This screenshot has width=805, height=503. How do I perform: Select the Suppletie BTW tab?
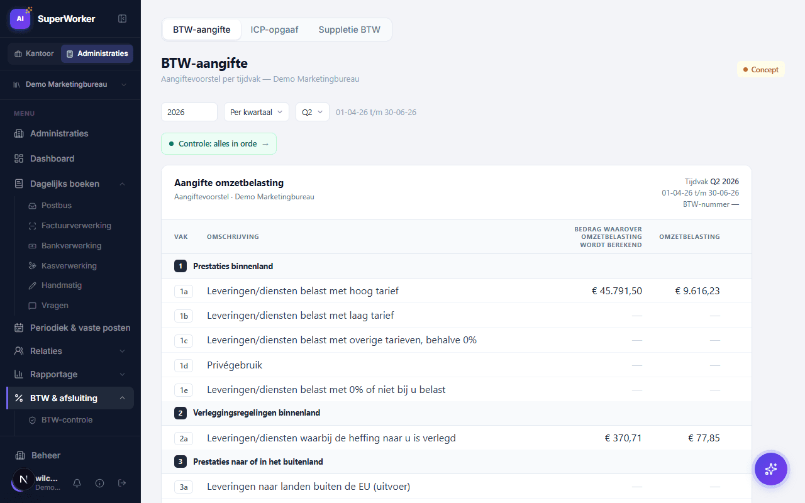tap(349, 30)
